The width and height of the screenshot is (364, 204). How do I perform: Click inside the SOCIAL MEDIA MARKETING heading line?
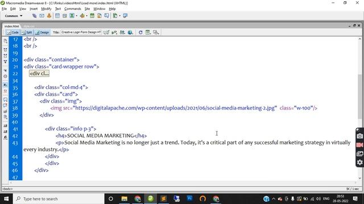pos(101,136)
